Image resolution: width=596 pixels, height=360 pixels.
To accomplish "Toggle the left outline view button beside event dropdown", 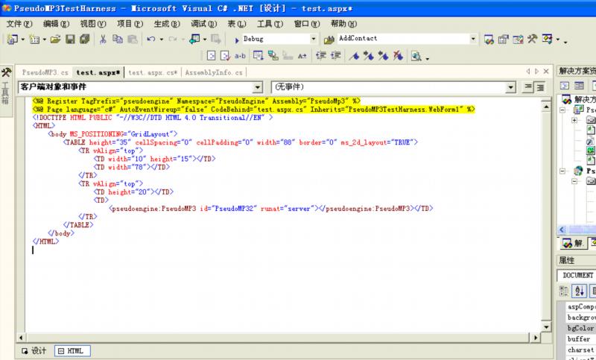I will tap(528, 87).
